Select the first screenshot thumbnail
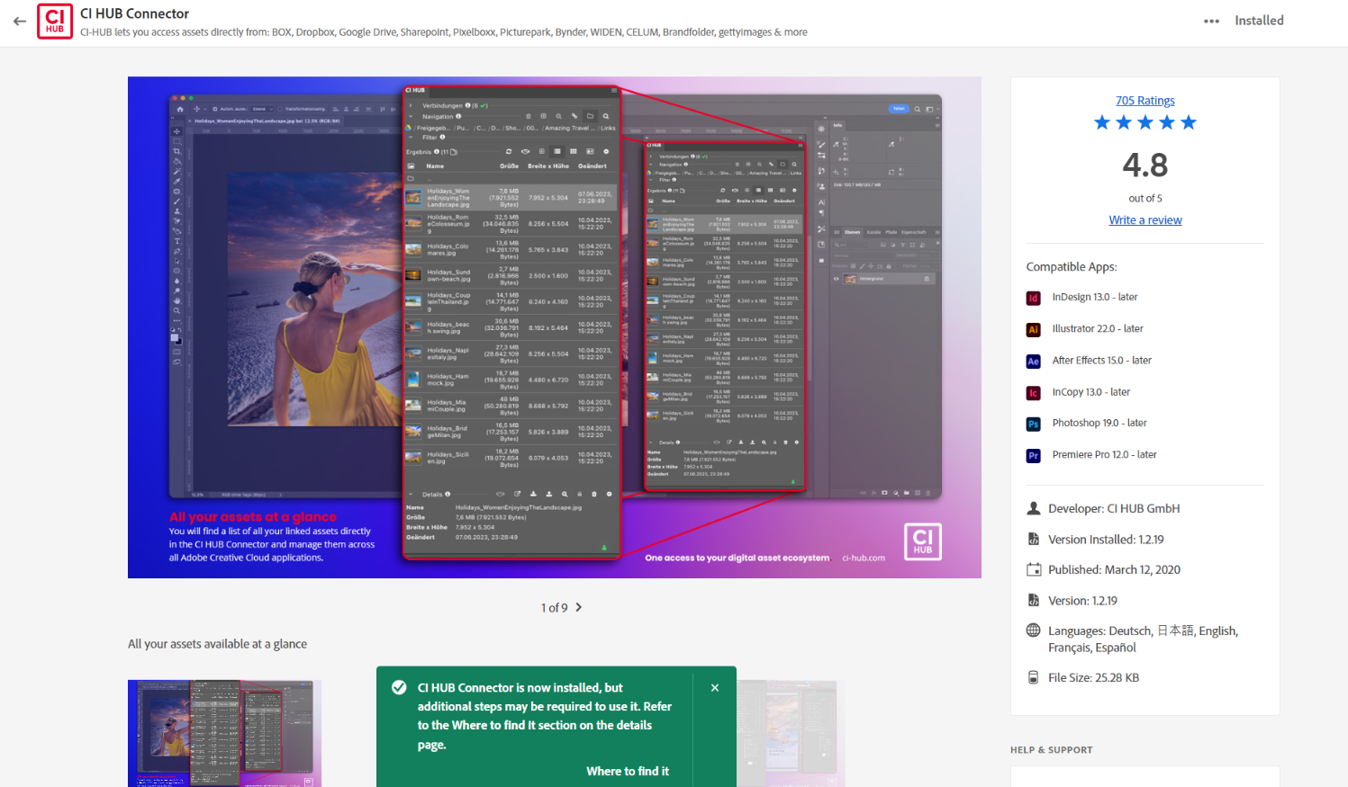Viewport: 1348px width, 787px height. tap(224, 733)
